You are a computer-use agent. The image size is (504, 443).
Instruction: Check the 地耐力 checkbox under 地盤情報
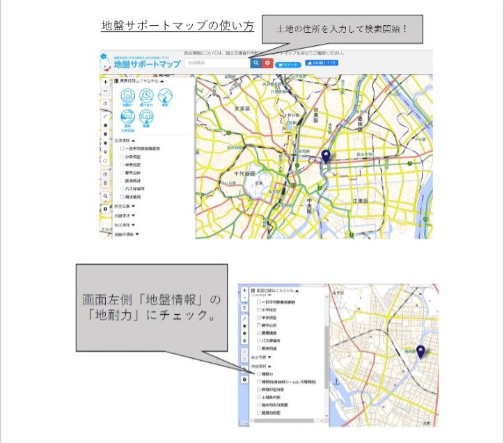click(x=258, y=374)
